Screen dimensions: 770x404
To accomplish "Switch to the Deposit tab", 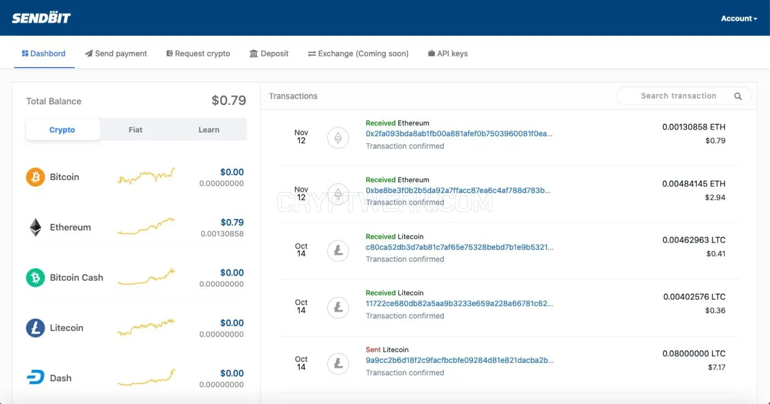I will click(x=269, y=54).
